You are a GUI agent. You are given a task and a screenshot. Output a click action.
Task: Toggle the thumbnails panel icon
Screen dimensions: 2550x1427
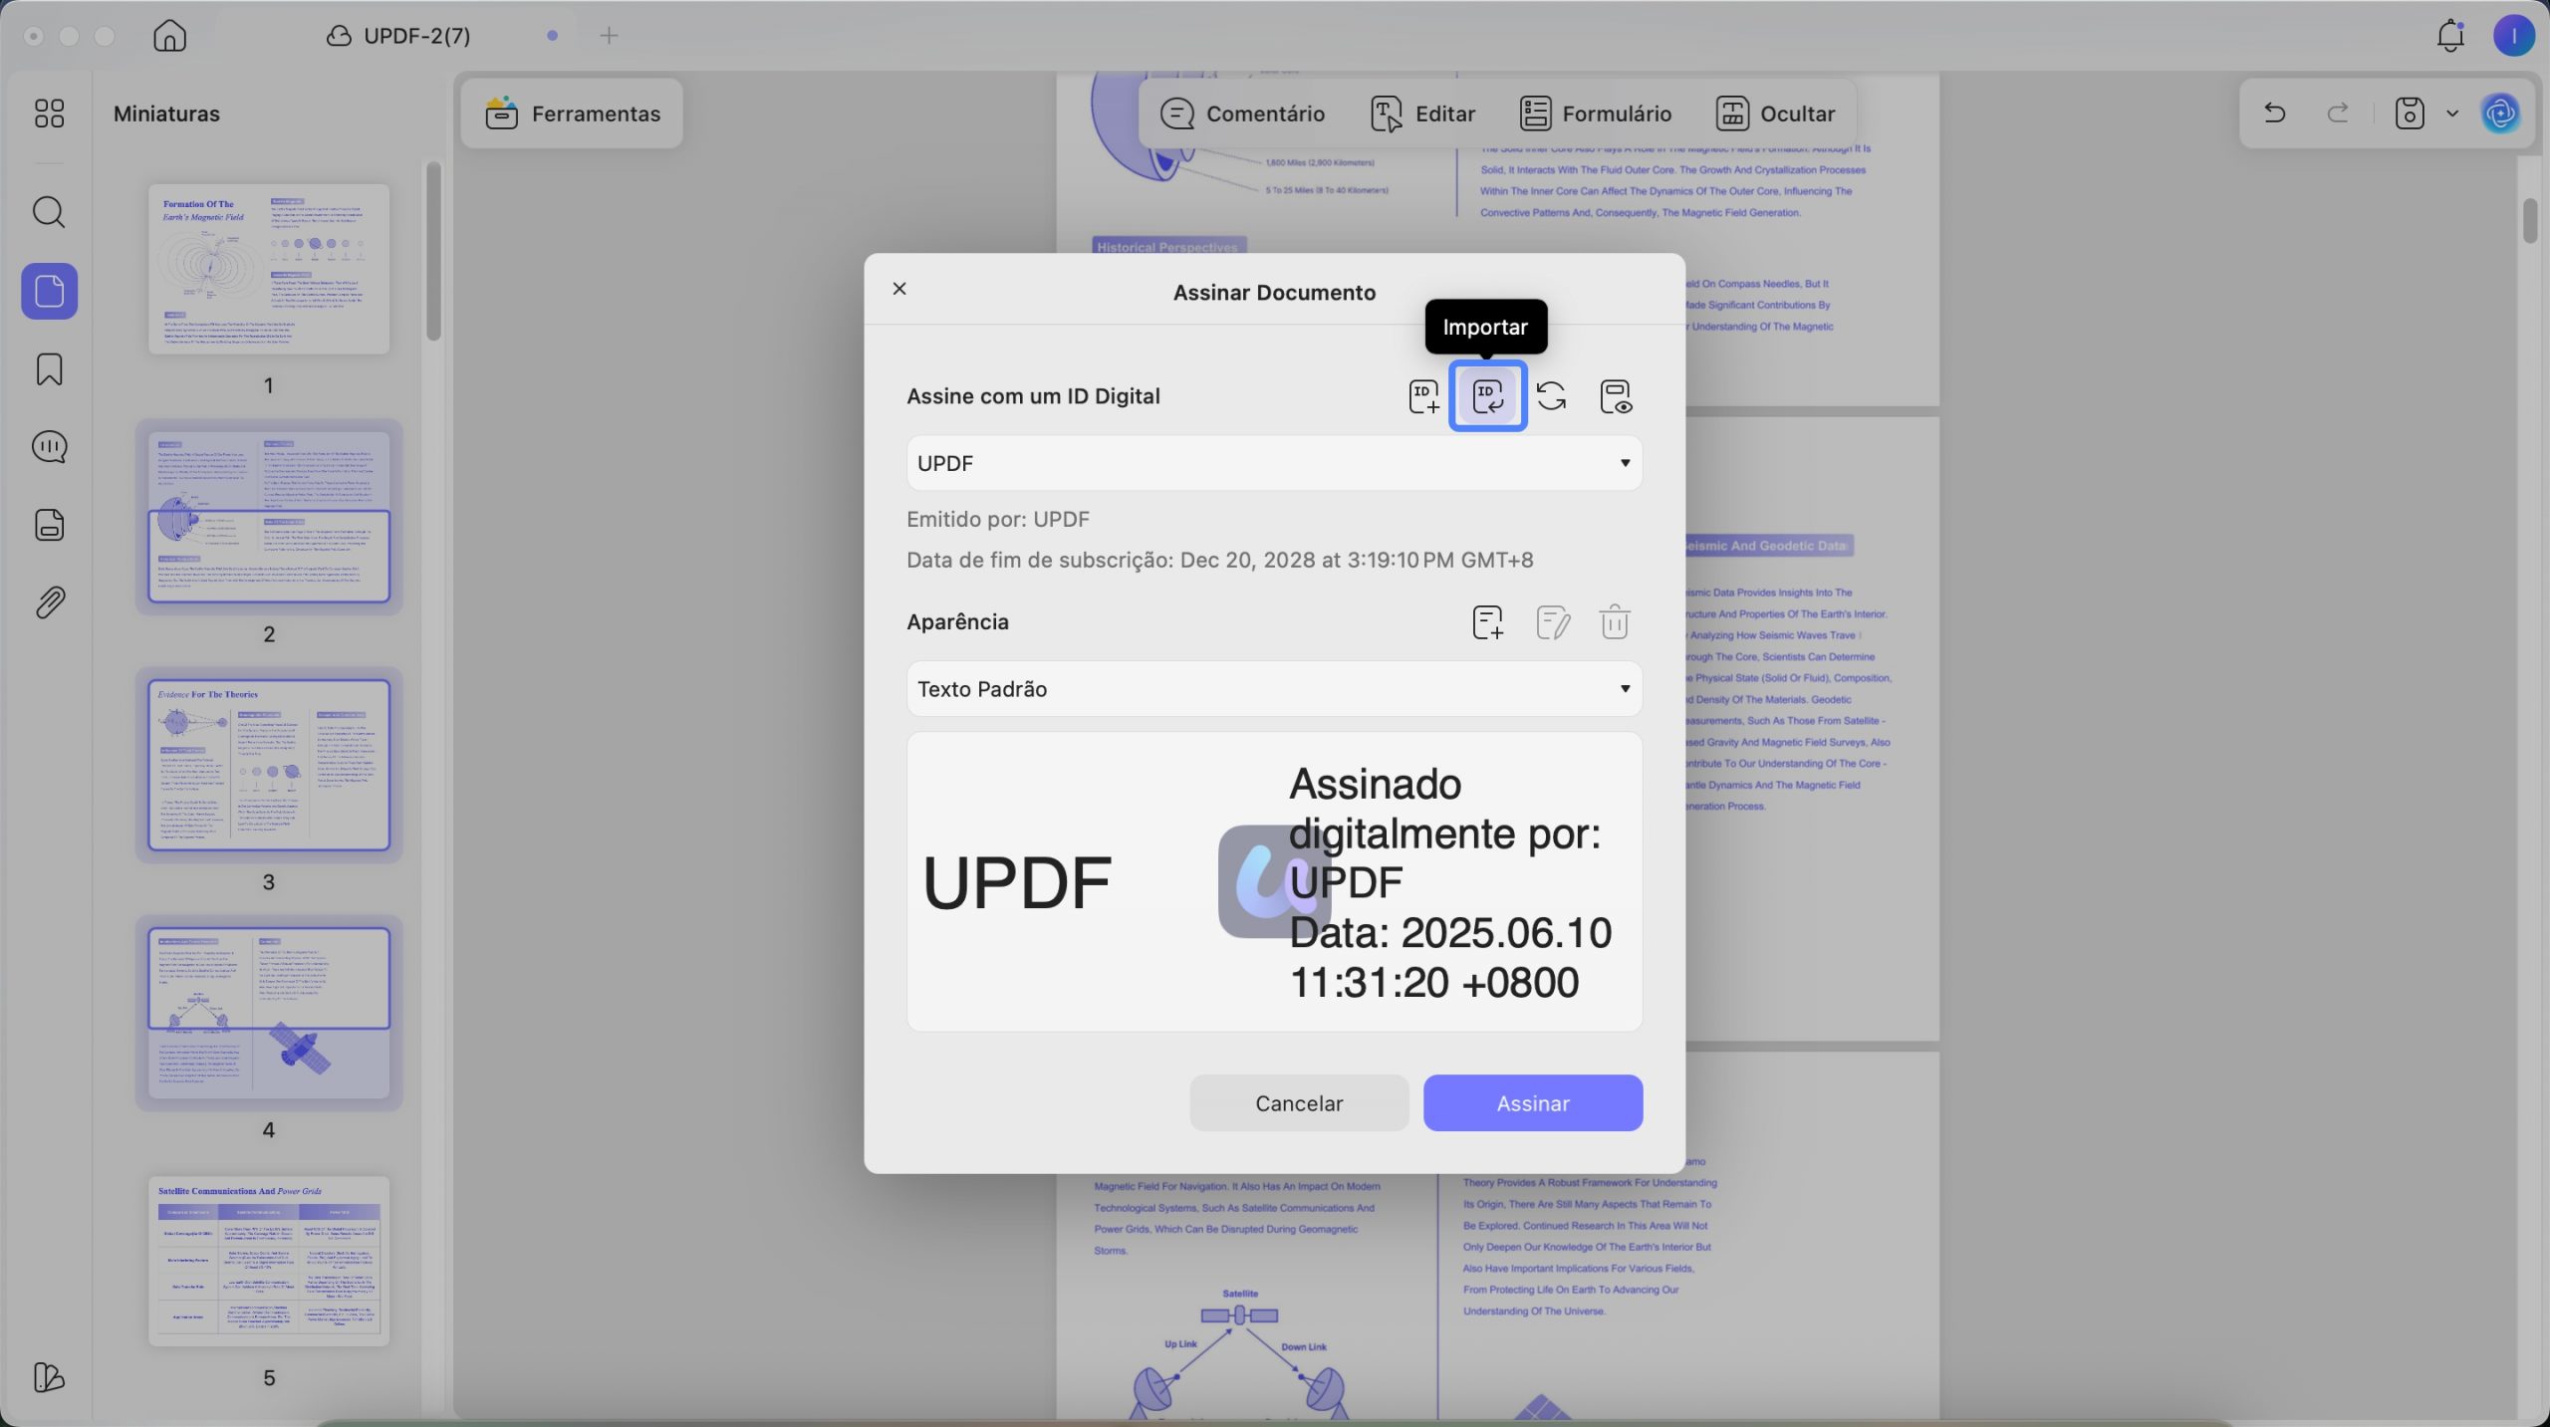click(x=49, y=291)
